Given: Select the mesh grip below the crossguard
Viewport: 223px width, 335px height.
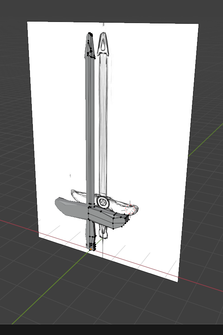Looking at the screenshot, I should [x=91, y=234].
